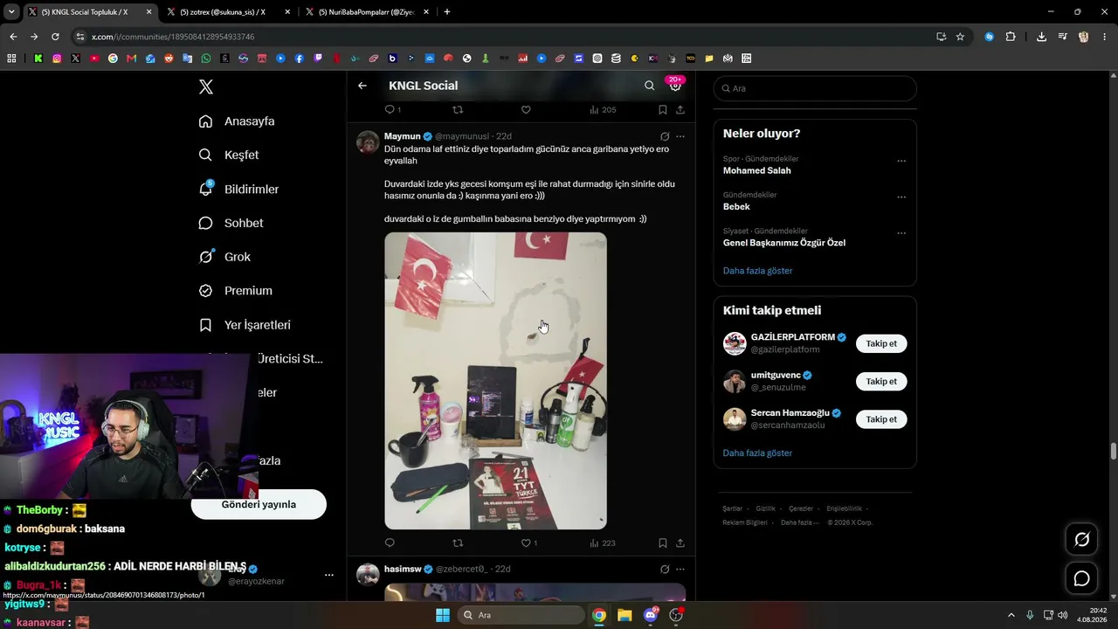Open File Explorer from the taskbar
Screen dimensions: 1118x629
click(625, 615)
